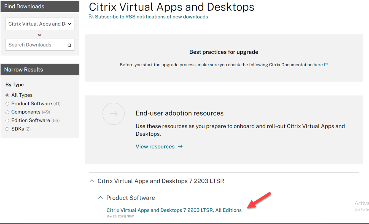Download Citrix Virtual Apps and Desktops 7 2203 LTSR, All Editions

(174, 210)
